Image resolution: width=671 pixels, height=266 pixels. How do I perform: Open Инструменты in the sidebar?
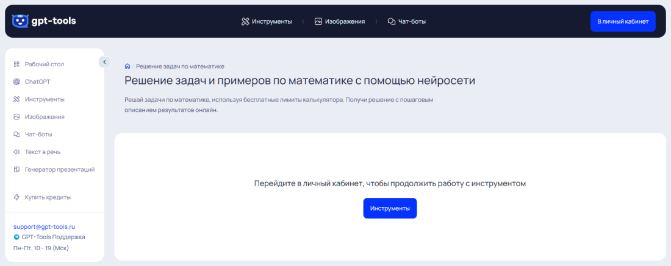[45, 99]
